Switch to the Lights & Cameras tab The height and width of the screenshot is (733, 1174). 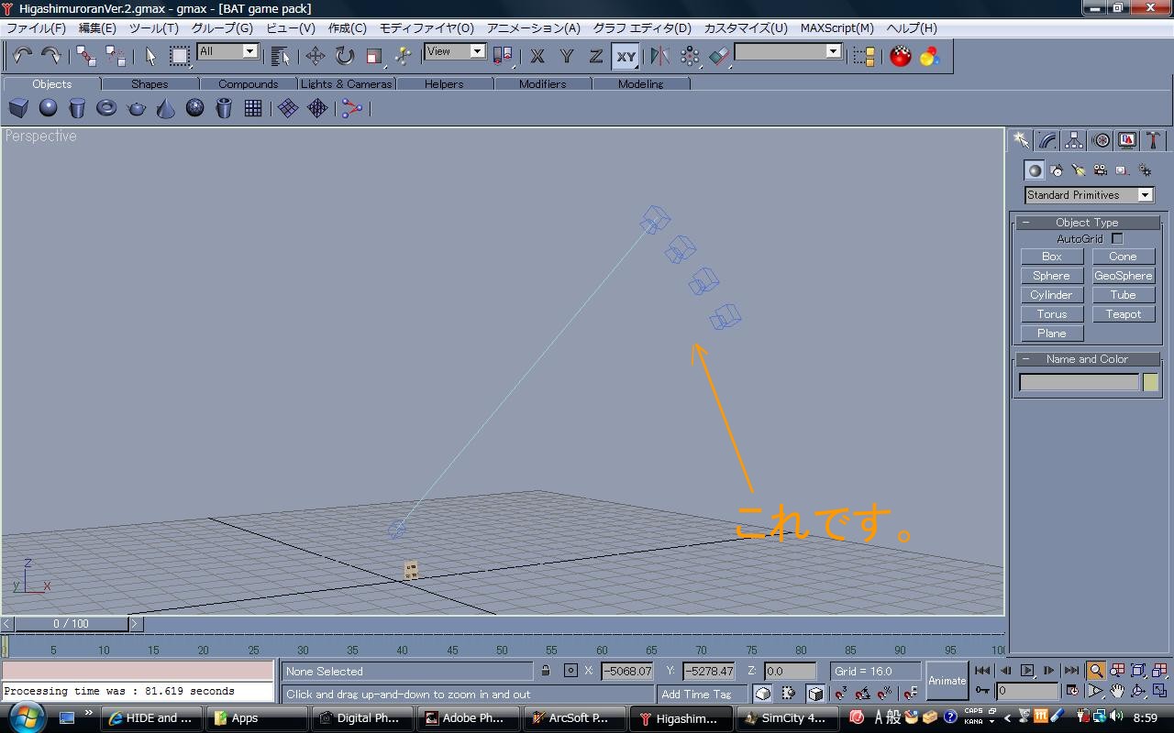tap(346, 83)
